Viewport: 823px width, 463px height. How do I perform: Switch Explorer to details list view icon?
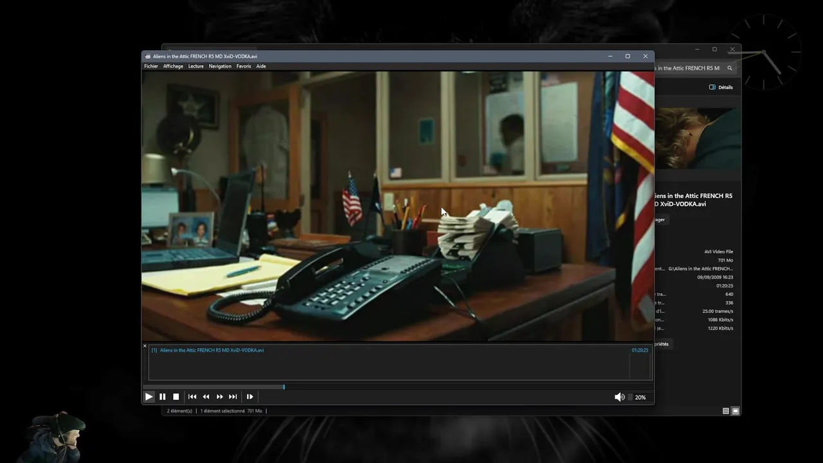coord(726,411)
